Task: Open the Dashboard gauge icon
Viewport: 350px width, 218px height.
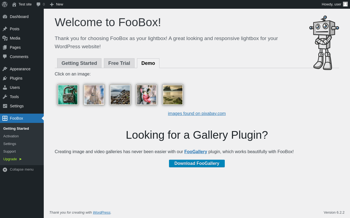Action: pyautogui.click(x=5, y=17)
